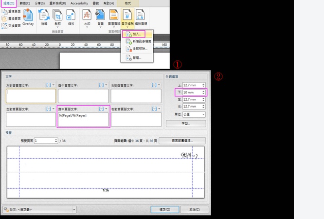Click the 取消(C) cancel button
This screenshot has width=324, height=219.
[x=195, y=209]
